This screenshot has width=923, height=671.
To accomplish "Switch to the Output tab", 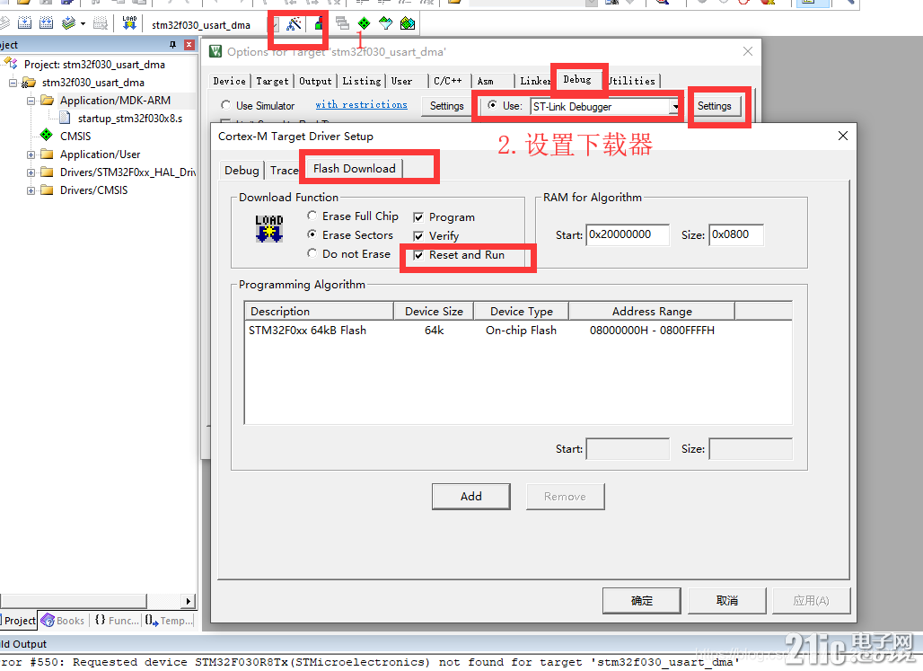I will pos(315,82).
